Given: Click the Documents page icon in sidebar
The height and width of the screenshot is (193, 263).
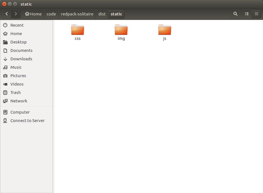Looking at the screenshot, I should click(5, 50).
